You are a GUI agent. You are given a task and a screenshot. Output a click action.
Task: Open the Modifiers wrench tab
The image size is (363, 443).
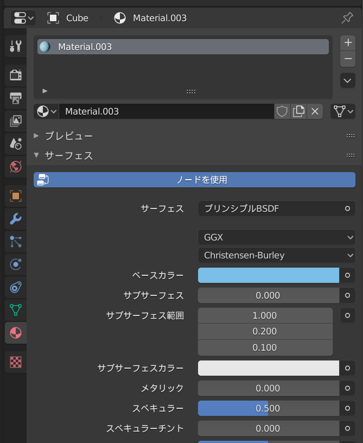click(x=16, y=219)
